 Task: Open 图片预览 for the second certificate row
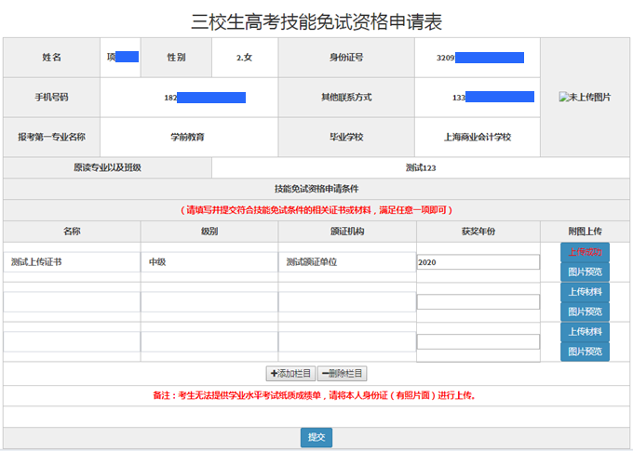coord(585,312)
